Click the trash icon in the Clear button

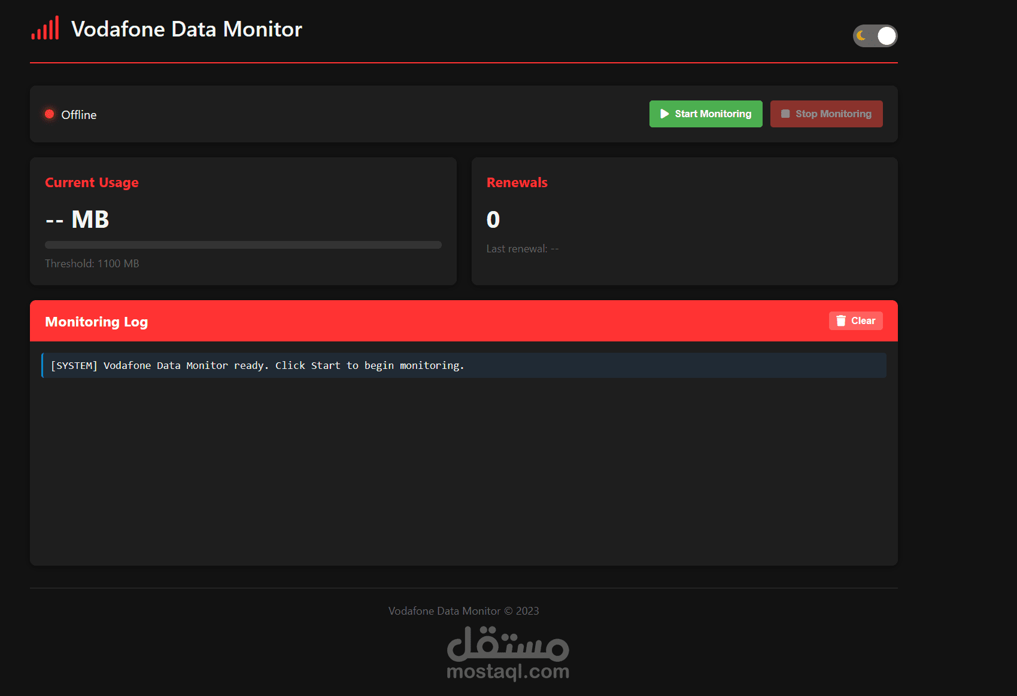click(x=841, y=320)
